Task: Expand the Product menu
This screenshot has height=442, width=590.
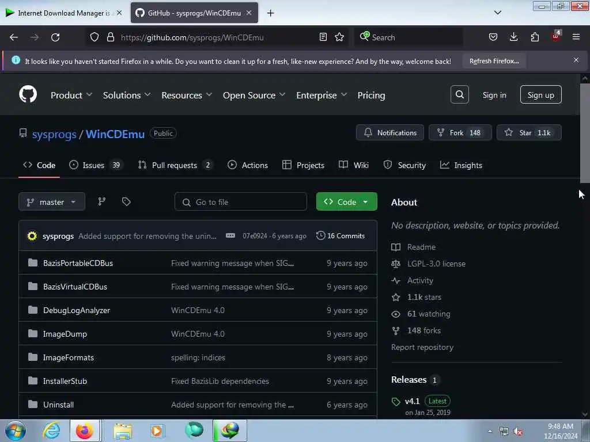Action: click(71, 95)
